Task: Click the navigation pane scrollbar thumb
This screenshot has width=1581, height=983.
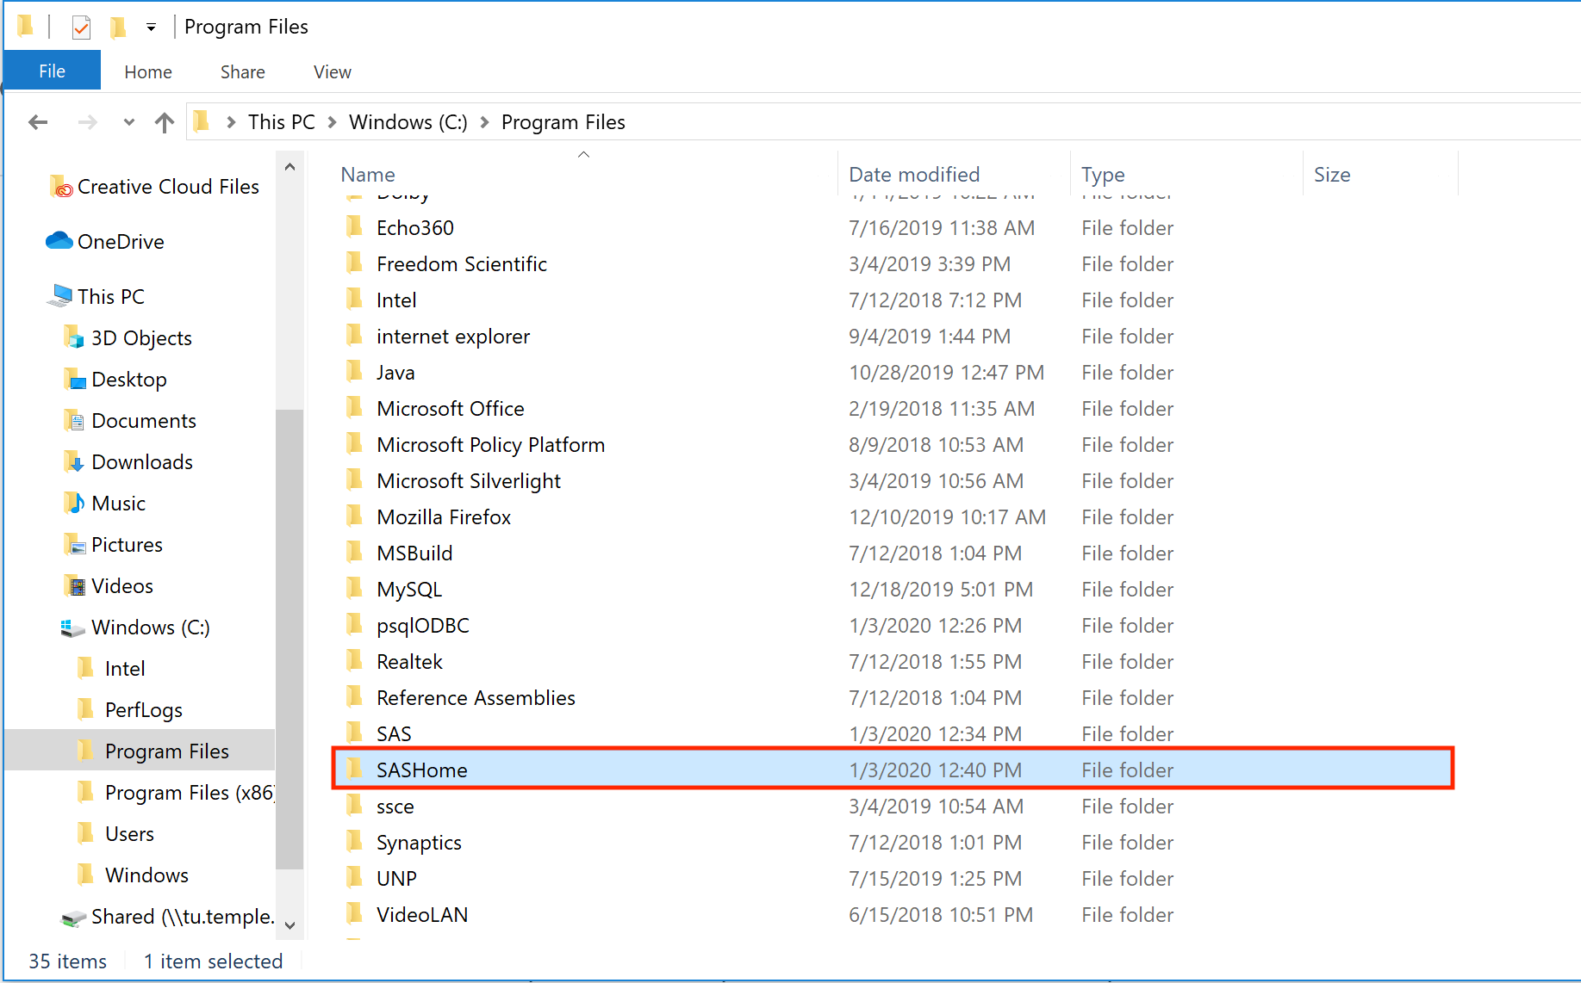Action: tap(289, 640)
